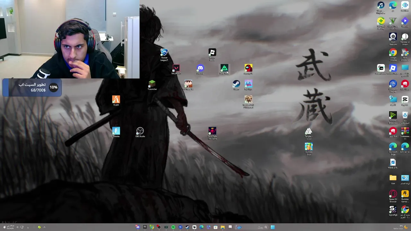The height and width of the screenshot is (231, 411).
Task: Open Google Chrome desktop shortcut
Action: pos(393,55)
